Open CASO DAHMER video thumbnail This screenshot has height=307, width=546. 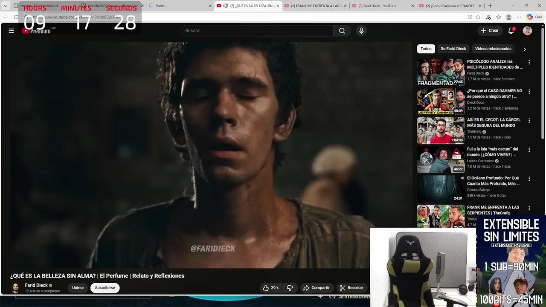pyautogui.click(x=441, y=101)
